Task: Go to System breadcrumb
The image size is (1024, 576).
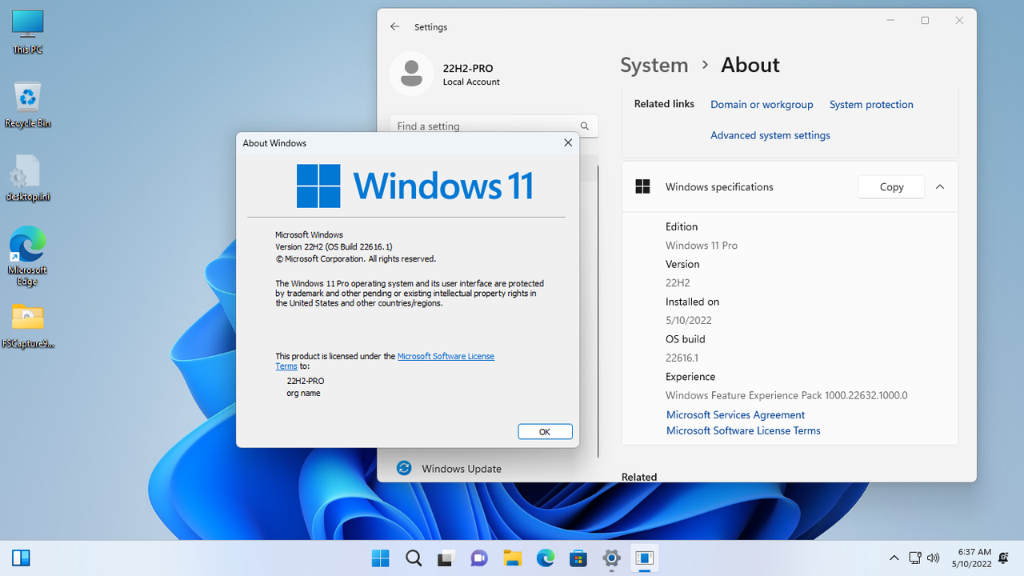Action: (654, 65)
